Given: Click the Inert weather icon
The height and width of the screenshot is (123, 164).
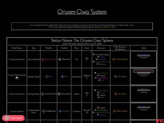Looking at the screenshot, I should 47,77.
